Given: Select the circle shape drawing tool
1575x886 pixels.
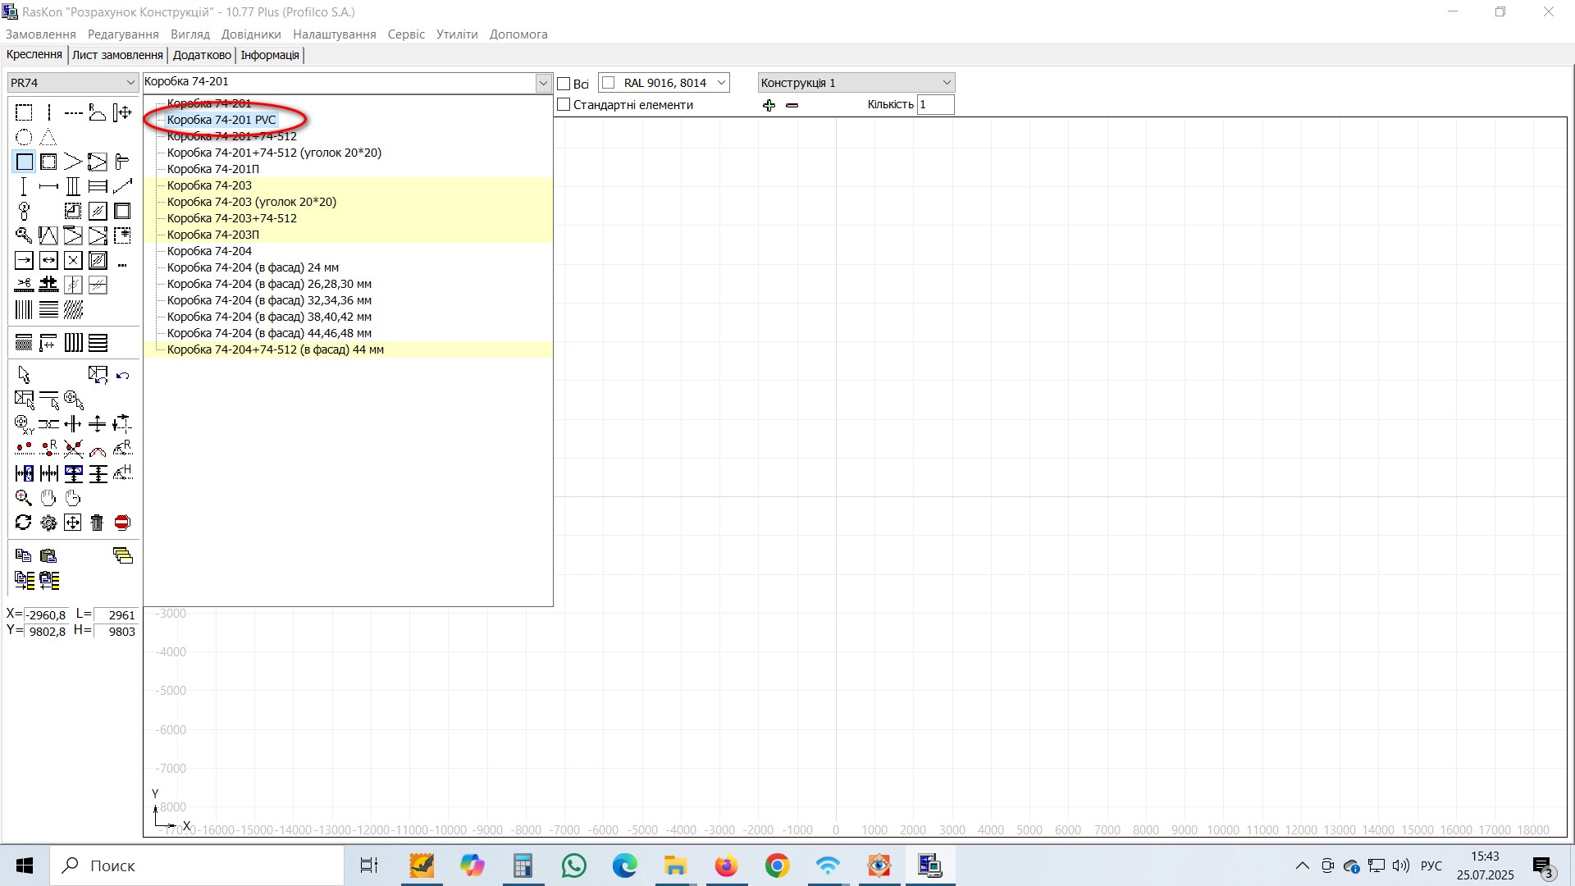Looking at the screenshot, I should click(24, 137).
